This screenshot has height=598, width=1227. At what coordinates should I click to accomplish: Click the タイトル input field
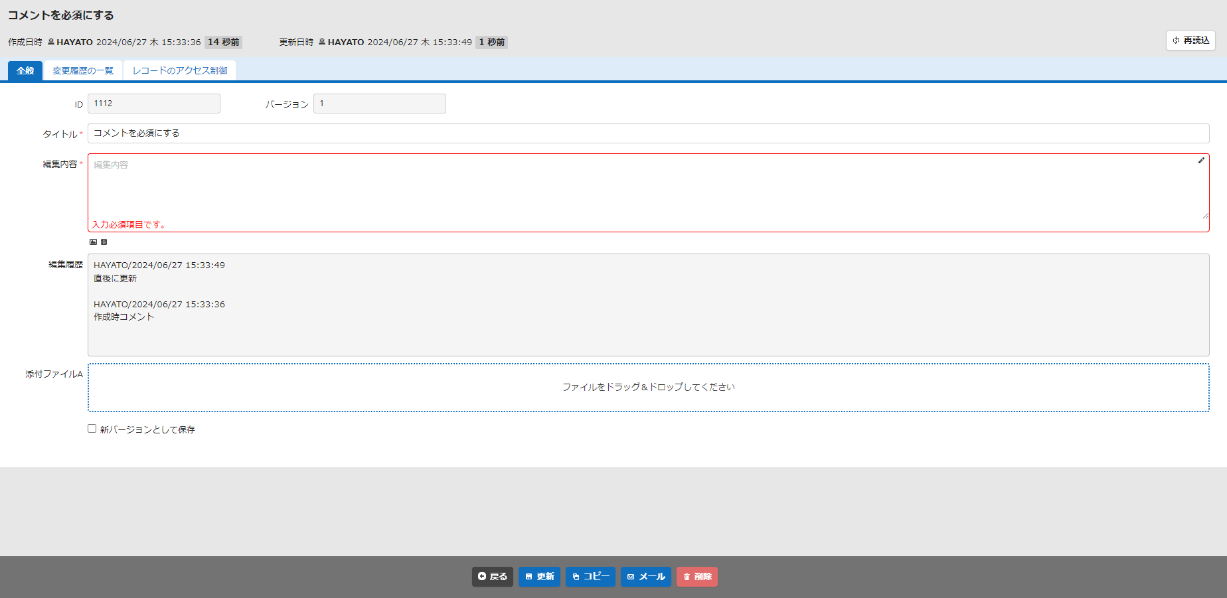pyautogui.click(x=649, y=133)
